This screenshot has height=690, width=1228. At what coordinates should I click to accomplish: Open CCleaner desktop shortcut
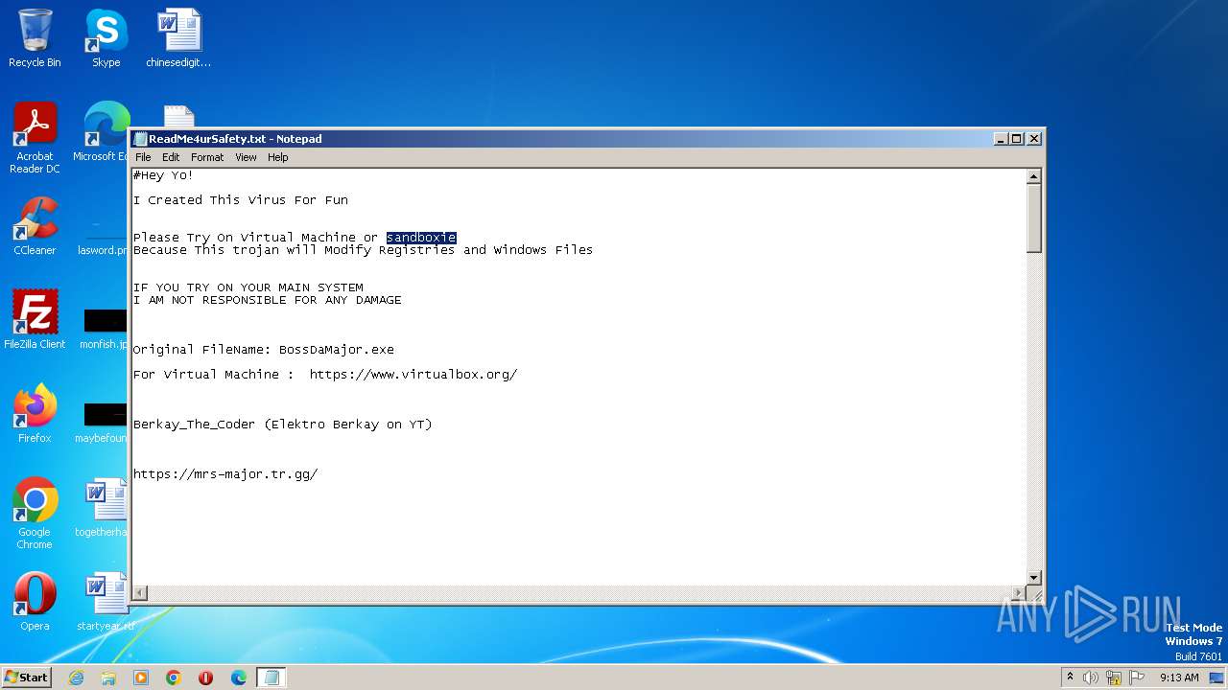pos(35,226)
